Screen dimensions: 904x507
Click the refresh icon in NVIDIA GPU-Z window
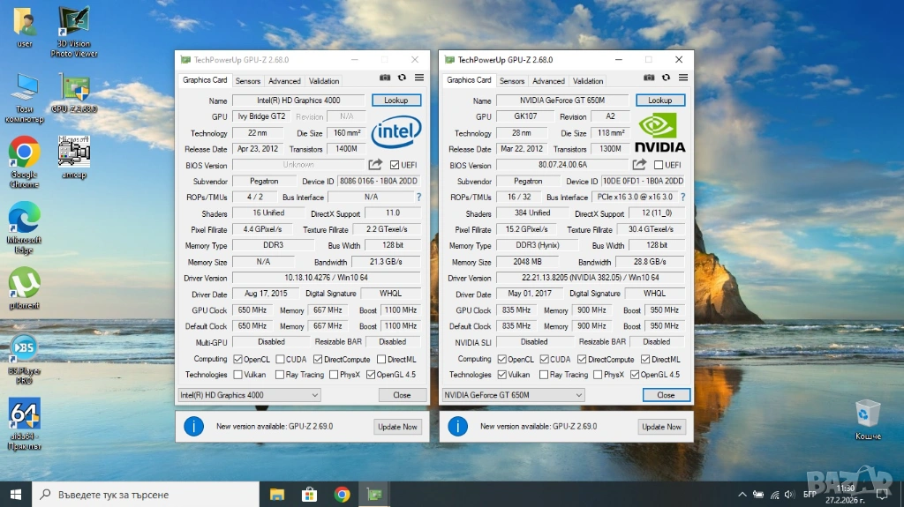click(x=666, y=78)
